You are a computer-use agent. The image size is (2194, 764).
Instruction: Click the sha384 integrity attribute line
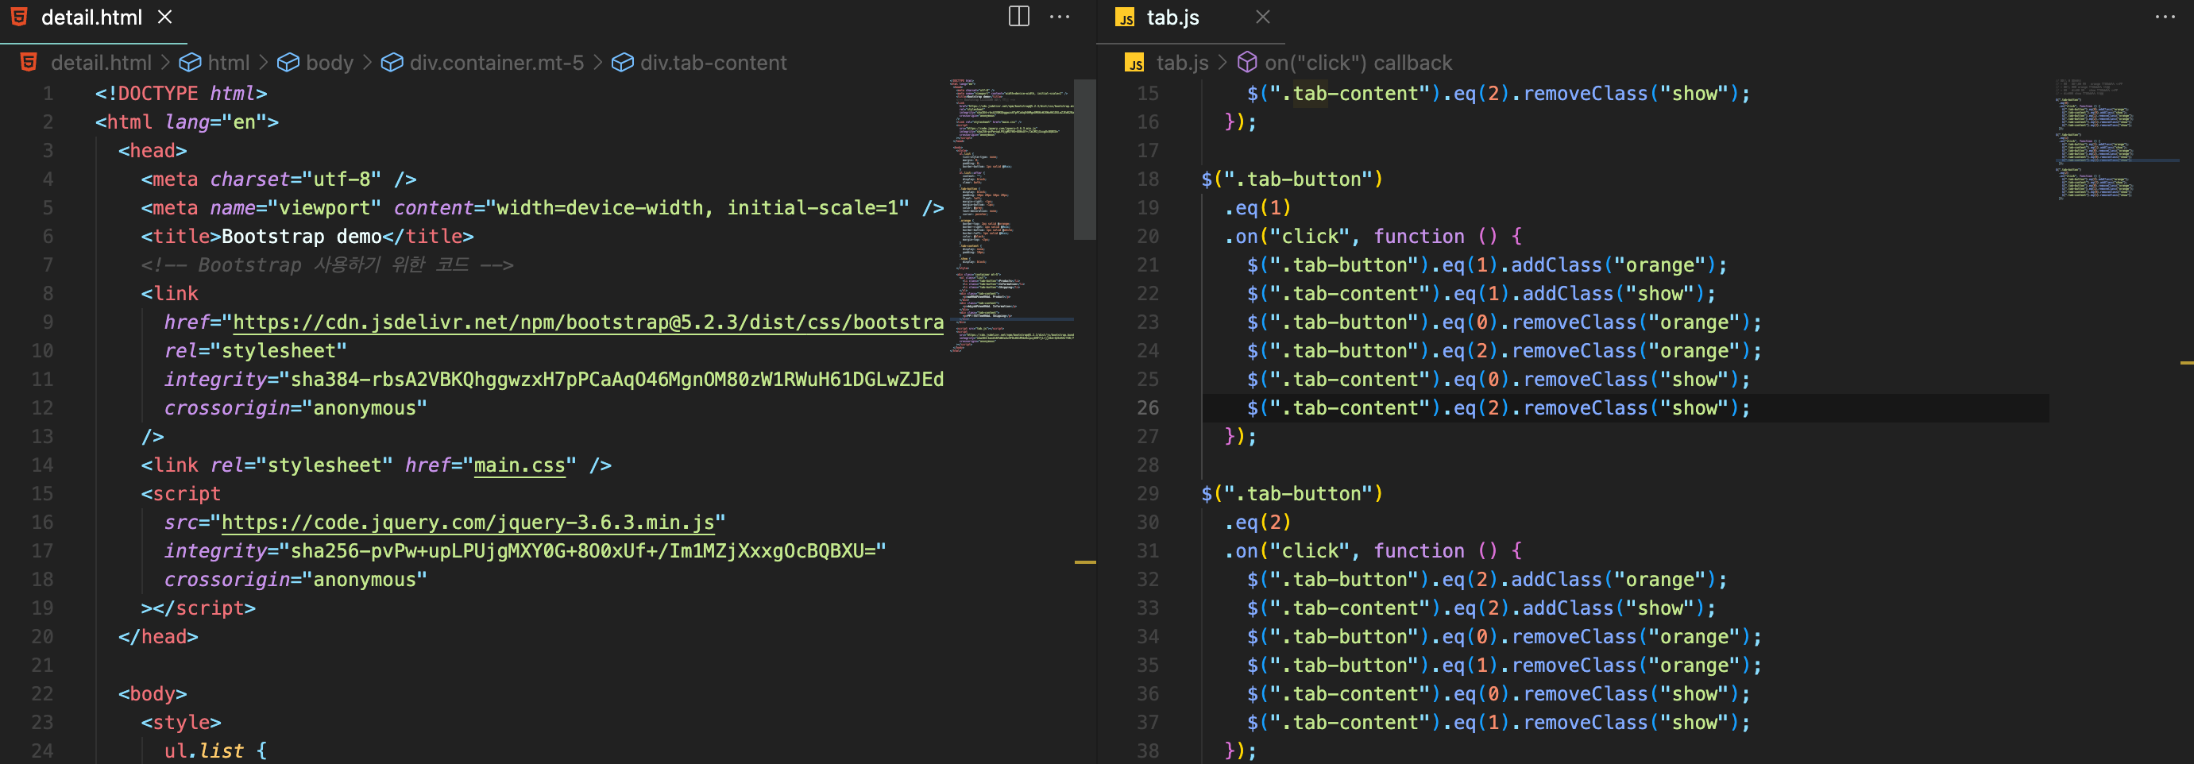554,379
